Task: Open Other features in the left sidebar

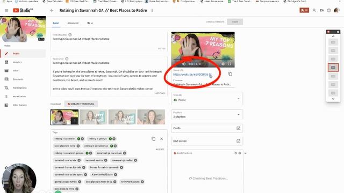Action: 23,105
